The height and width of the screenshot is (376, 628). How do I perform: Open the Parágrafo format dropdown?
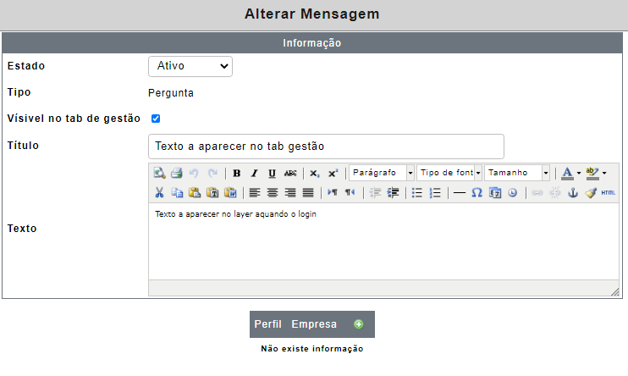tap(381, 173)
